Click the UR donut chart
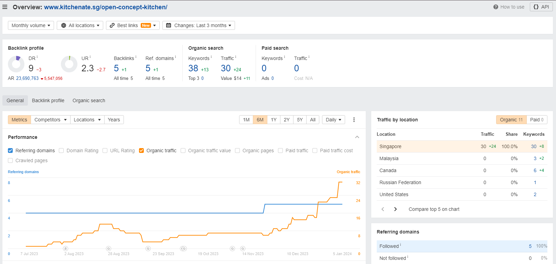The height and width of the screenshot is (264, 556). tap(69, 64)
